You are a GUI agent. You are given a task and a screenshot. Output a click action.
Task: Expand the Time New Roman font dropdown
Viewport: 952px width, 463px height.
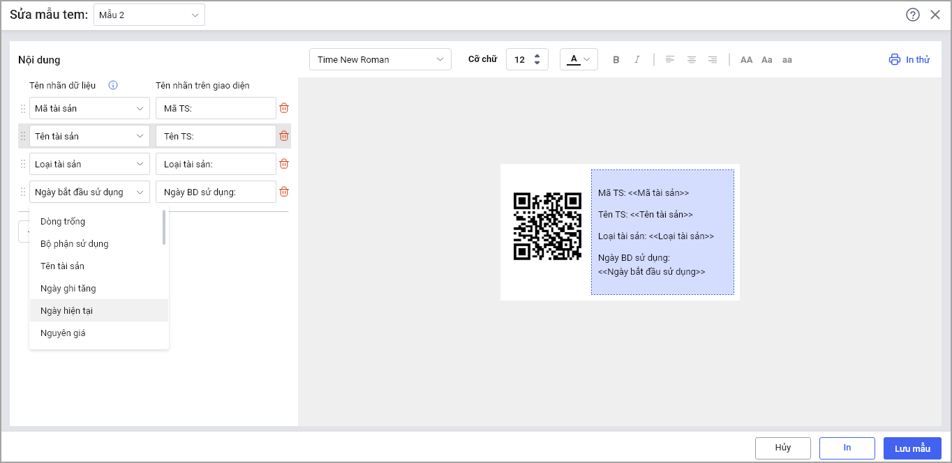pos(380,59)
